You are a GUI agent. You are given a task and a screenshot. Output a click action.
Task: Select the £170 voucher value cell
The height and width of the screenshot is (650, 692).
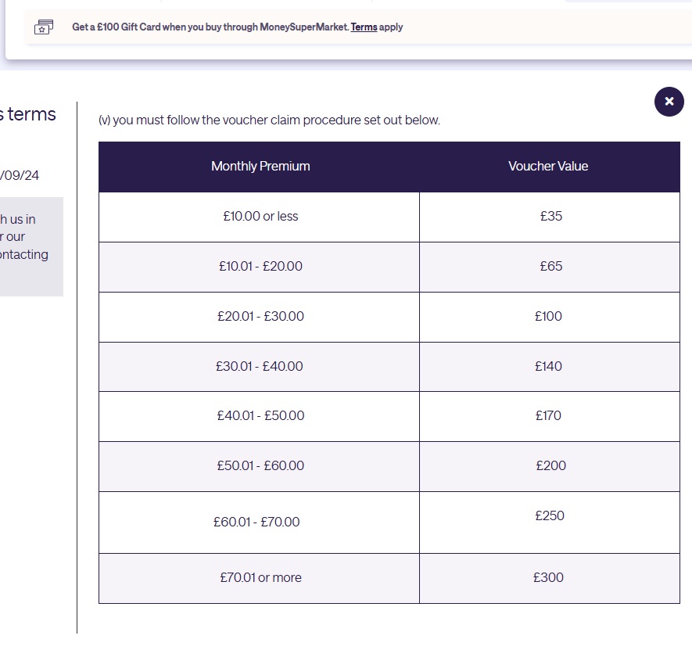point(548,416)
